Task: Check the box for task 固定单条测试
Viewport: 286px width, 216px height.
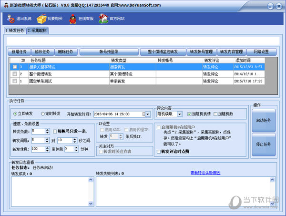Action: pyautogui.click(x=15, y=81)
